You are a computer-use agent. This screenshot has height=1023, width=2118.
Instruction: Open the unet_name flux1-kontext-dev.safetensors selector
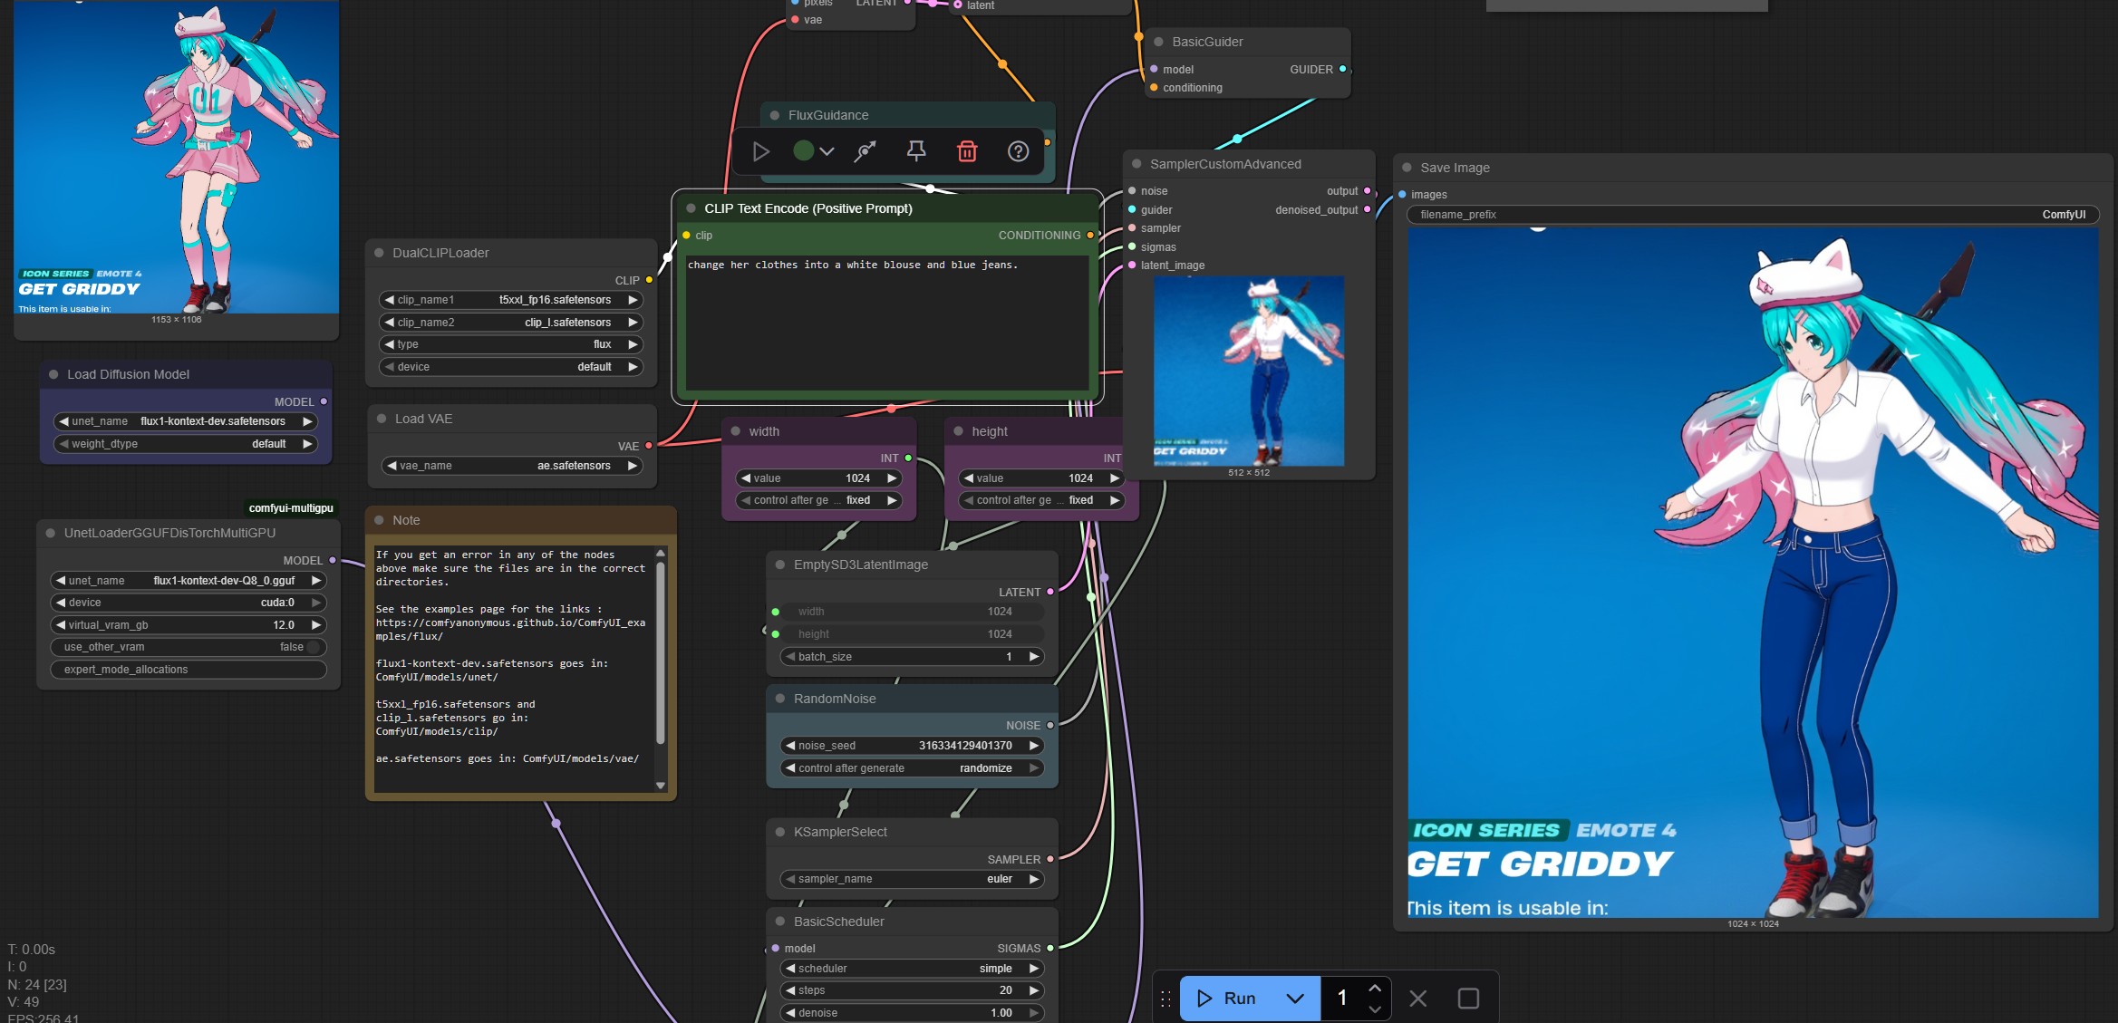pos(186,421)
